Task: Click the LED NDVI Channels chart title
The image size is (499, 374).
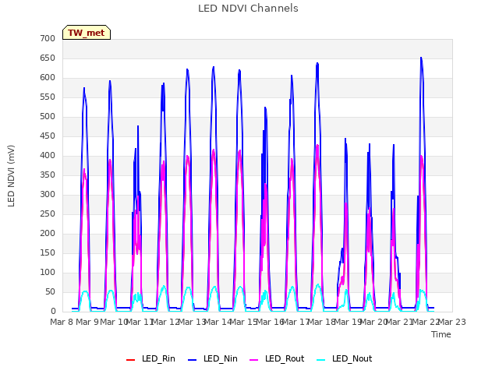Action: click(248, 9)
